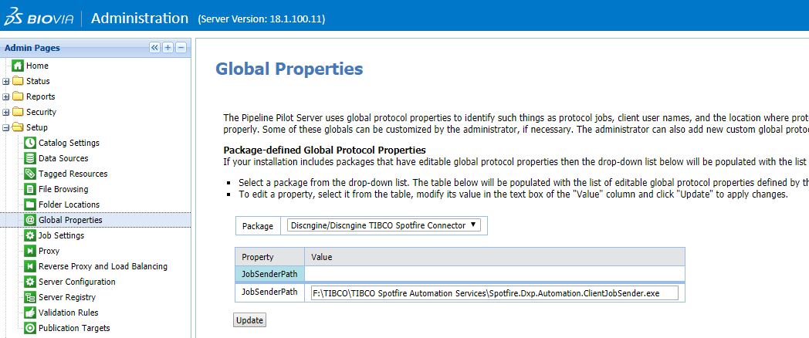Expand the Reports tree node
The height and width of the screenshot is (338, 809).
pyautogui.click(x=5, y=97)
